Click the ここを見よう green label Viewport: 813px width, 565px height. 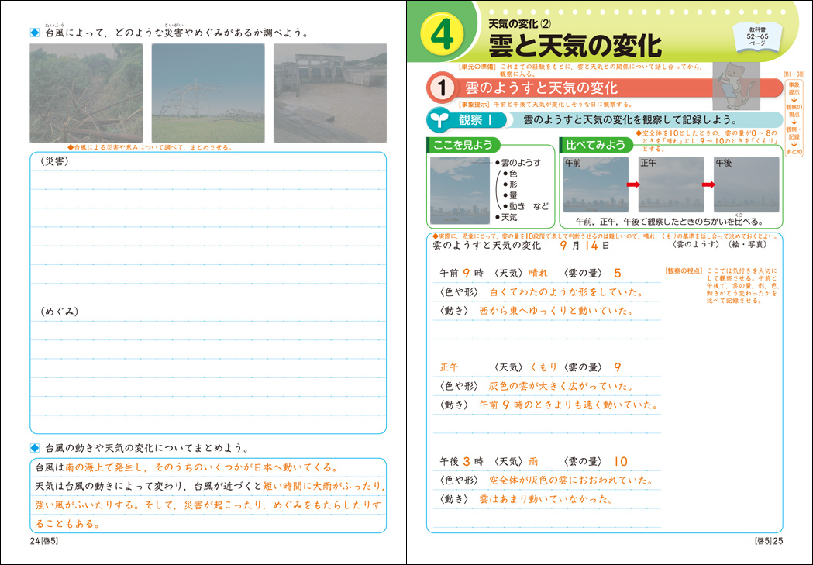point(463,145)
